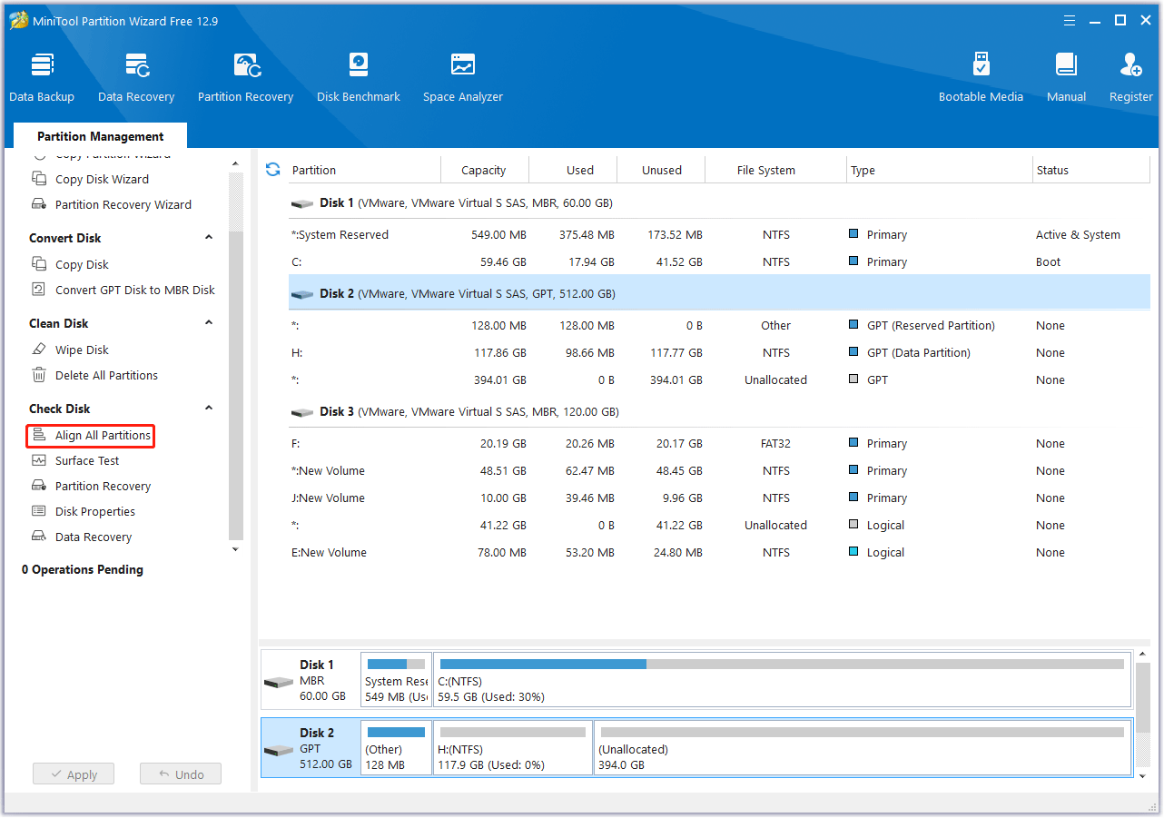This screenshot has height=818, width=1164.
Task: Select the C:(NTFS) usage bar in disk map
Action: [x=782, y=665]
